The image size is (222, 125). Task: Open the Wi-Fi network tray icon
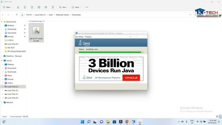pyautogui.click(x=197, y=122)
